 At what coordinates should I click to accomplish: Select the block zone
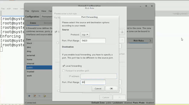coord(39,43)
